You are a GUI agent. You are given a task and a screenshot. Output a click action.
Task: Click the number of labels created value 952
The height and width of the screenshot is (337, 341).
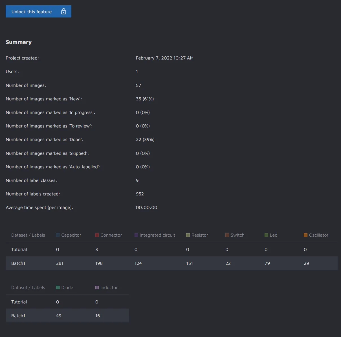140,194
